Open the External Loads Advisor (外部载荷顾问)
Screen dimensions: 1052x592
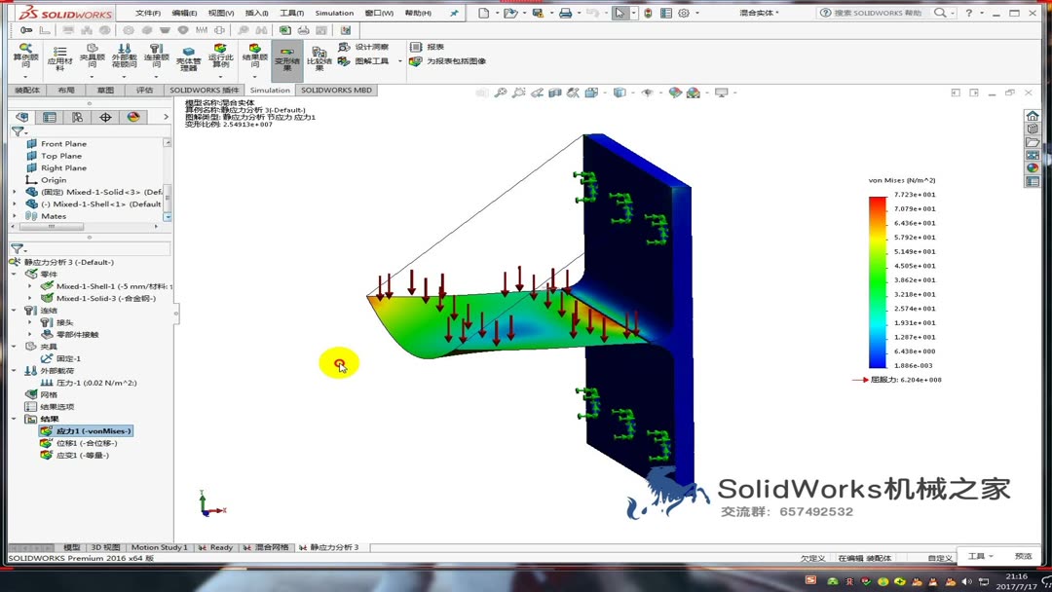coord(124,55)
